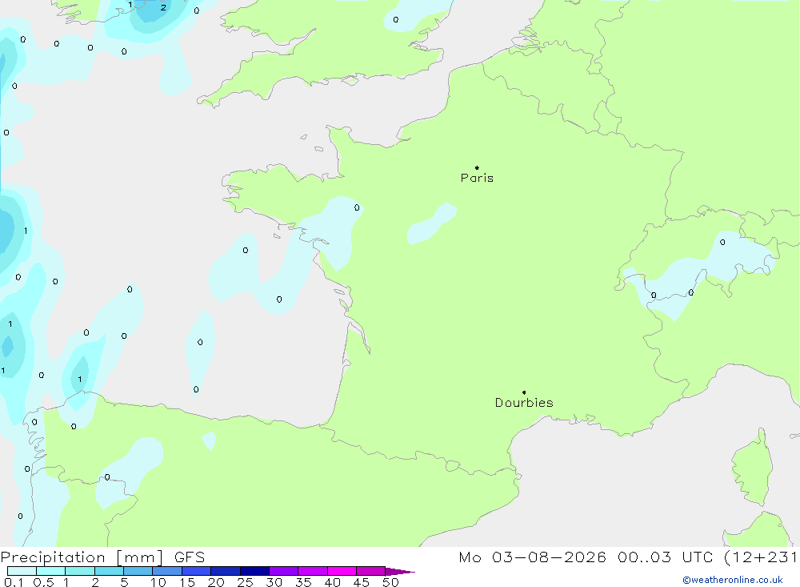
Task: Pick the 0.1–0.5 mm palest cyan legend swatch
Action: pyautogui.click(x=22, y=571)
